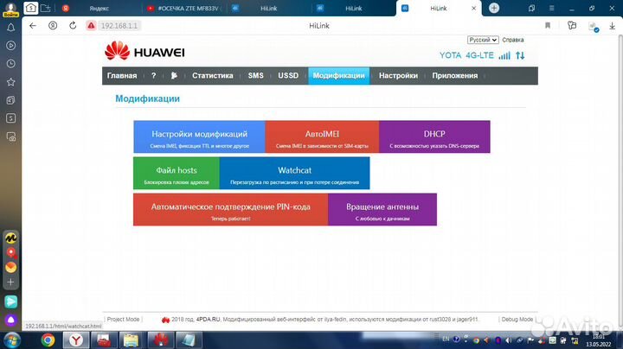Bookmark the page with bookmark icon
The width and height of the screenshot is (623, 349).
548,26
